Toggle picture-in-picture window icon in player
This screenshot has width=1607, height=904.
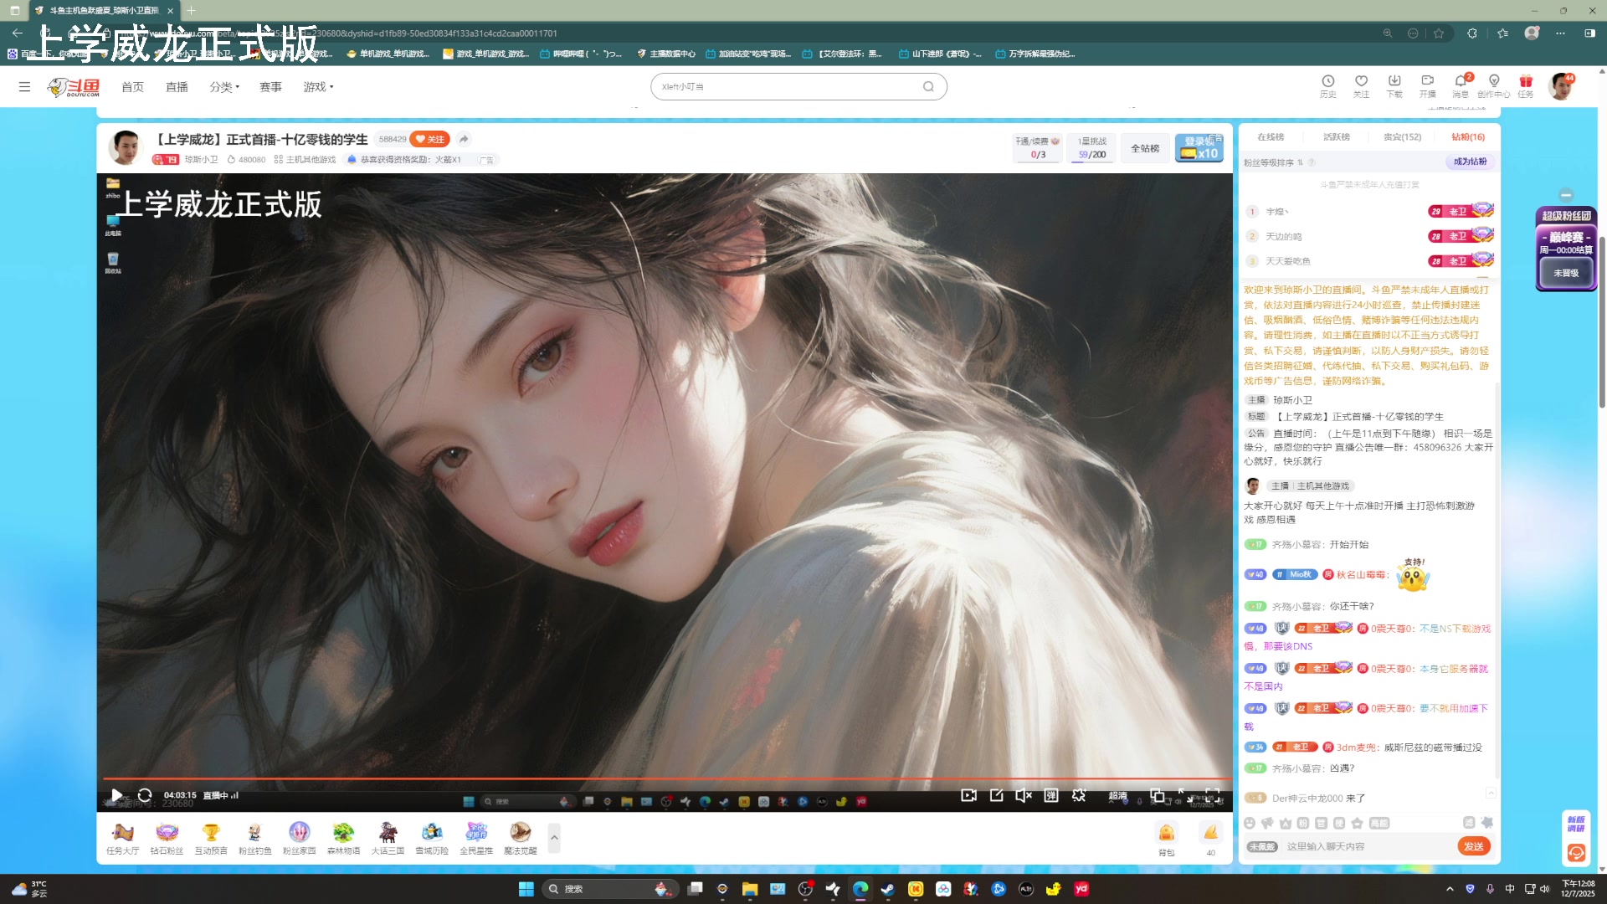point(1157,795)
